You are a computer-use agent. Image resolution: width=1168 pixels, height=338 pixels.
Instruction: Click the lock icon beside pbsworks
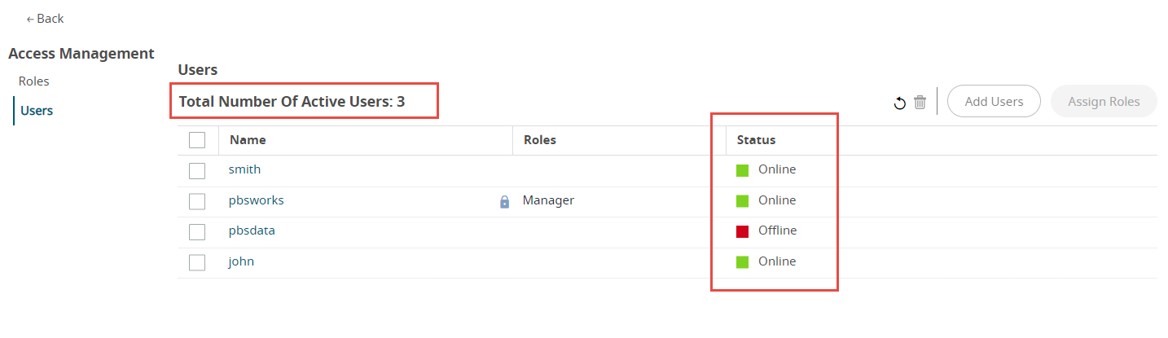tap(504, 201)
